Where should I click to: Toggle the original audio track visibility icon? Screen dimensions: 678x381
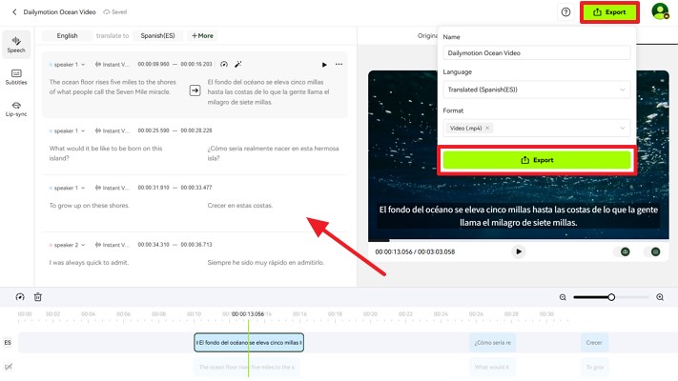click(x=9, y=367)
